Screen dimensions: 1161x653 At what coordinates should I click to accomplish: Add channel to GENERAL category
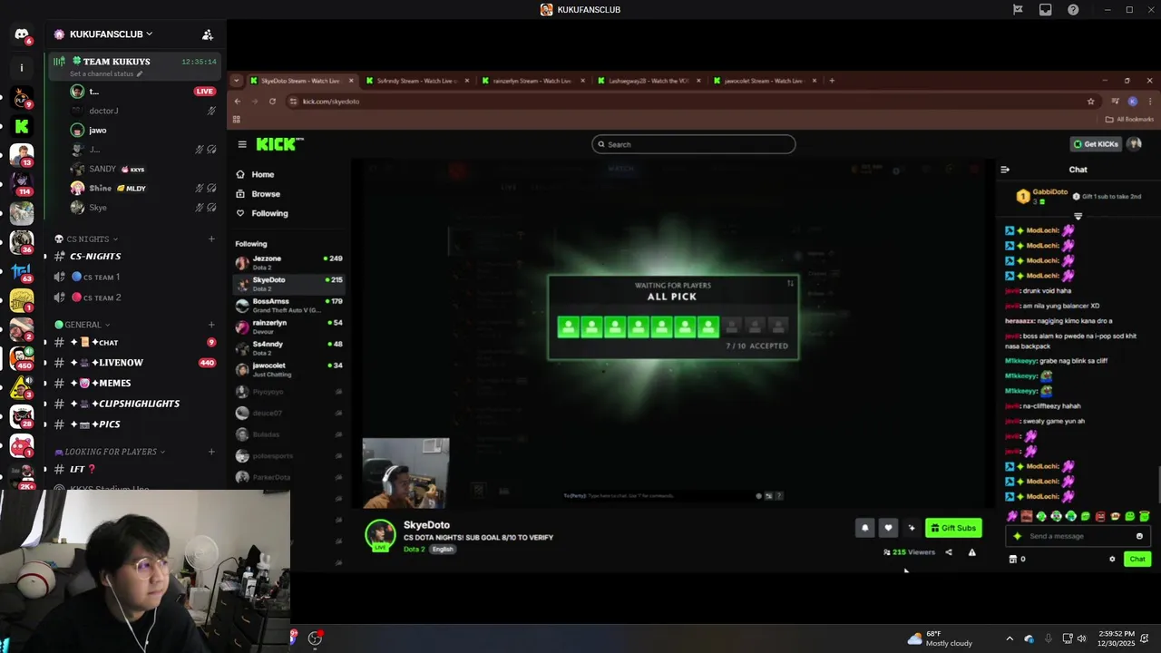click(211, 325)
